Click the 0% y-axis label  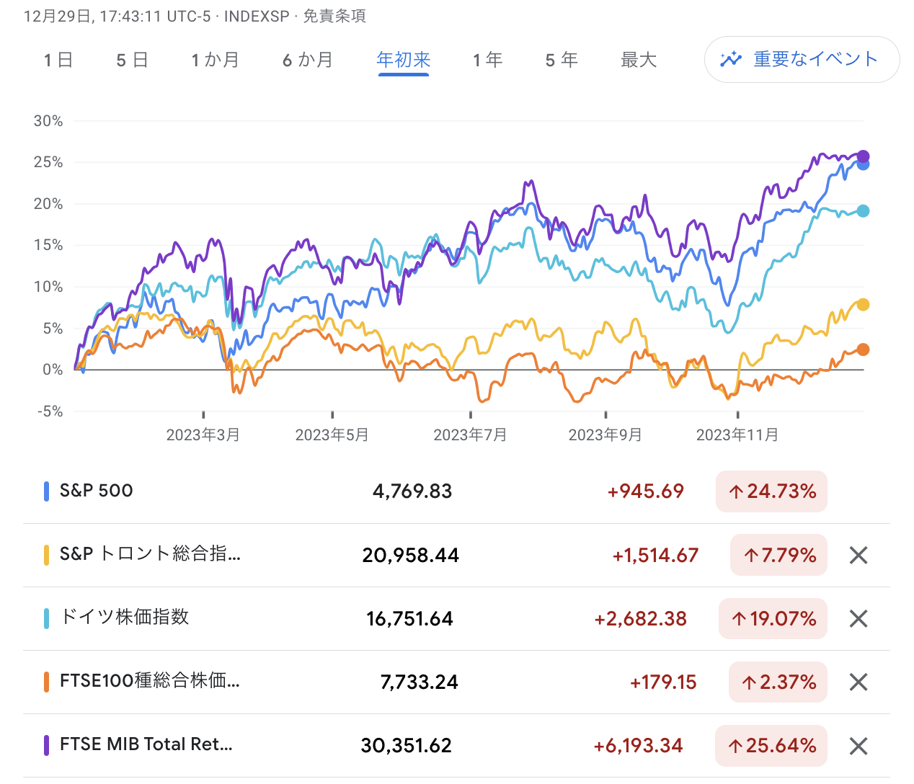pyautogui.click(x=53, y=370)
